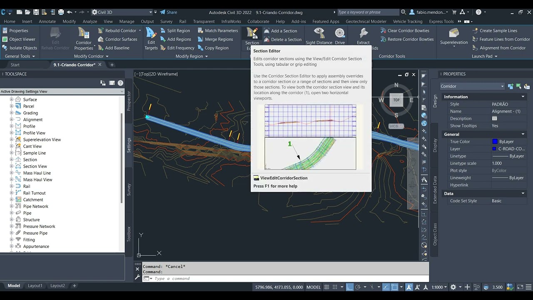Click Edit Targets

tap(151, 39)
